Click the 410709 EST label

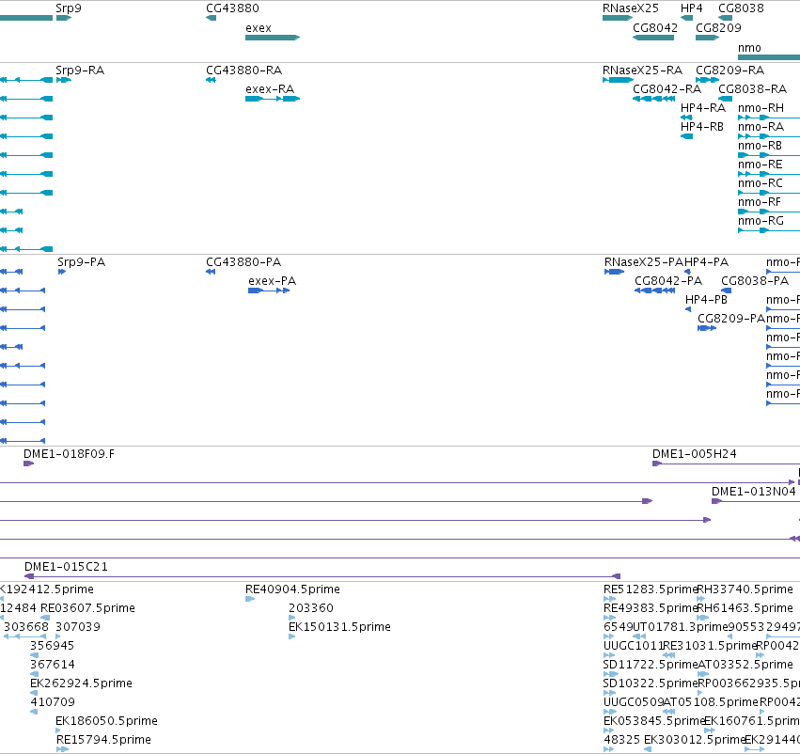coord(53,702)
